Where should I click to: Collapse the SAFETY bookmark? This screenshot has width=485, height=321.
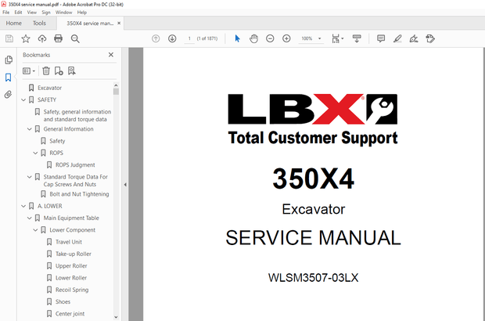point(23,99)
